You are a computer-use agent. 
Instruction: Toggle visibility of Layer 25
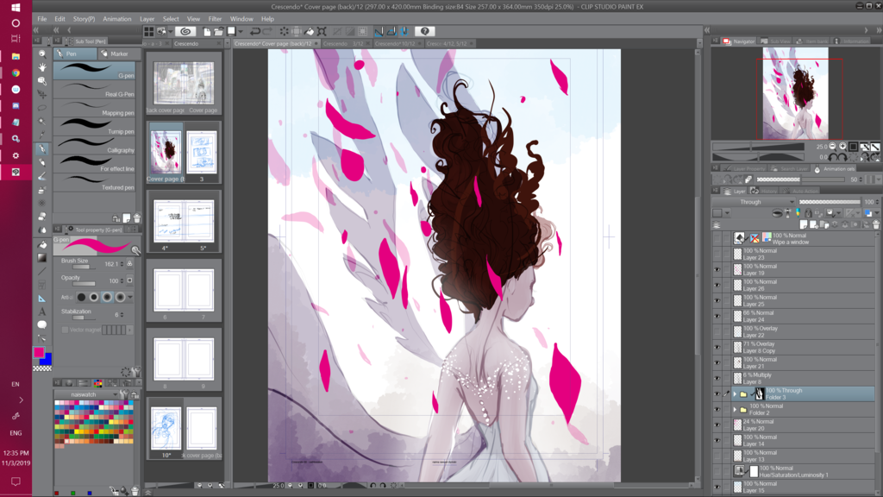click(x=717, y=301)
